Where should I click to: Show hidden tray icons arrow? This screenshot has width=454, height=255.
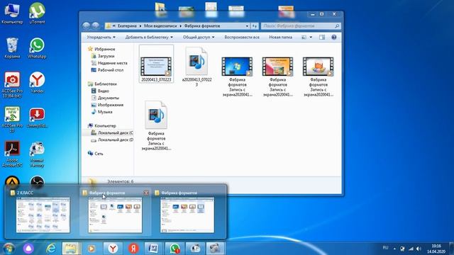tap(394, 249)
